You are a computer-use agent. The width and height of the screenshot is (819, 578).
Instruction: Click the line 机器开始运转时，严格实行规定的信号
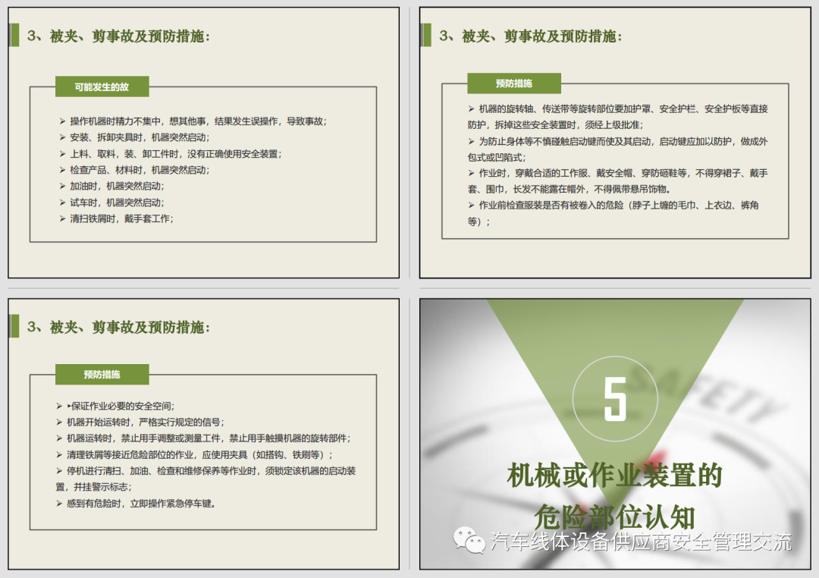pos(140,423)
